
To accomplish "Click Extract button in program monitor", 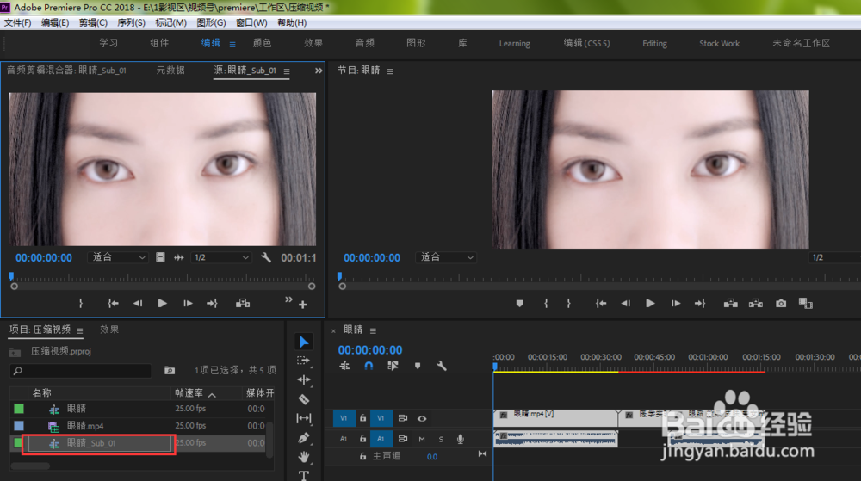I will [756, 303].
